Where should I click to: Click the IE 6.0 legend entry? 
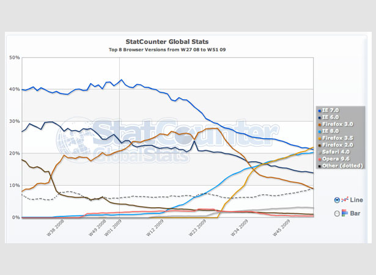coord(328,117)
